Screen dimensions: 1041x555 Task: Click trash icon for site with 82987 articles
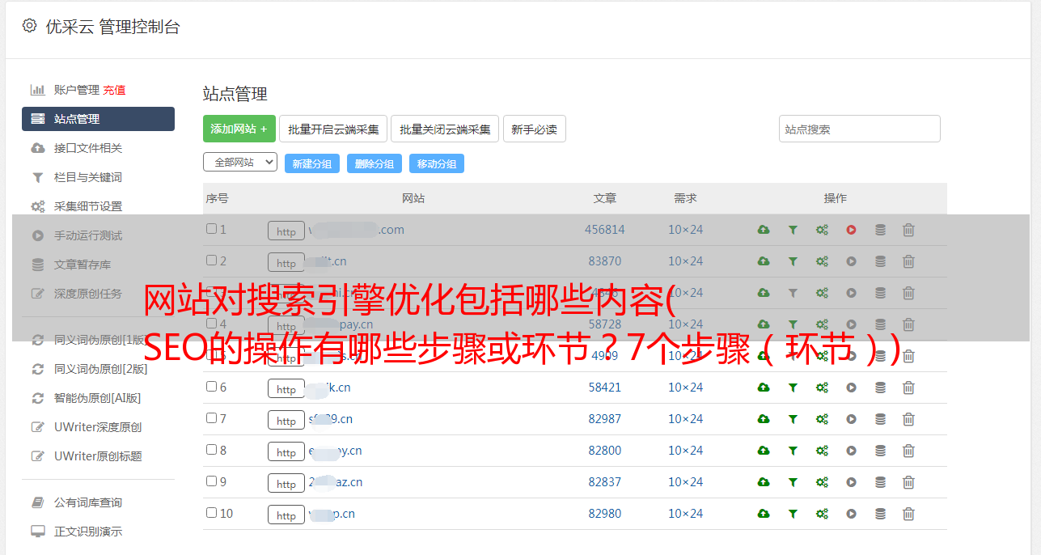(908, 419)
